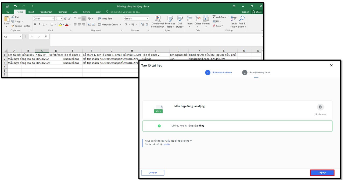The image size is (344, 180).
Task: Open the Merge & Center dropdown arrow
Action: 121,24
